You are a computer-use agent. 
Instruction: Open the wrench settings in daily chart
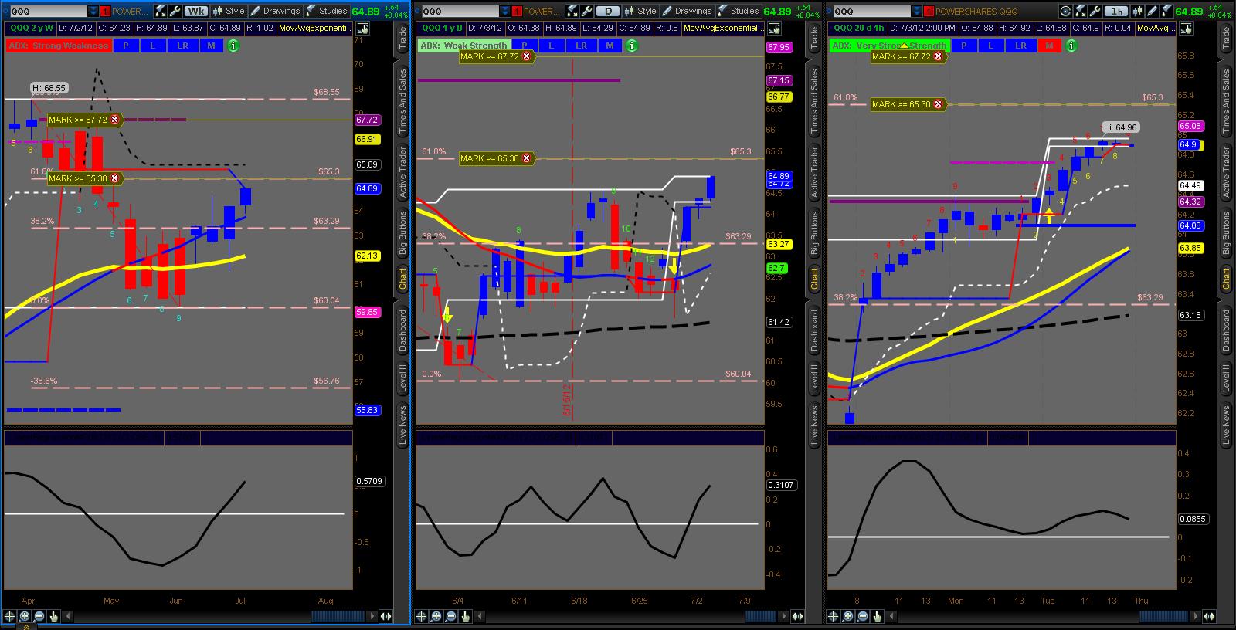586,12
